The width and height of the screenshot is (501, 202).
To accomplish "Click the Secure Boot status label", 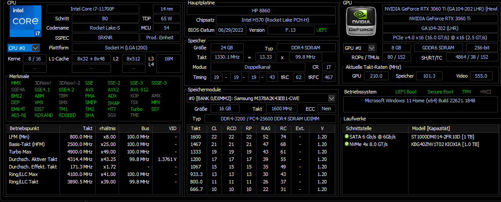I will tap(440, 92).
